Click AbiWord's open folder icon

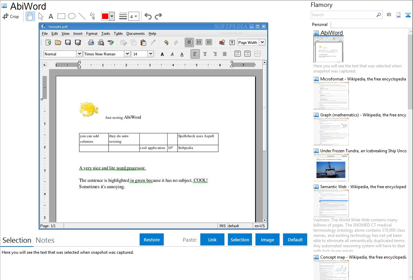tap(58, 42)
